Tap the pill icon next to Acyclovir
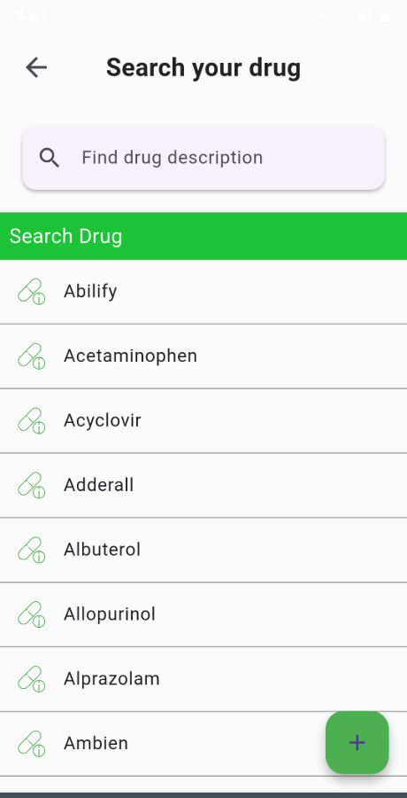The image size is (407, 798). point(32,421)
